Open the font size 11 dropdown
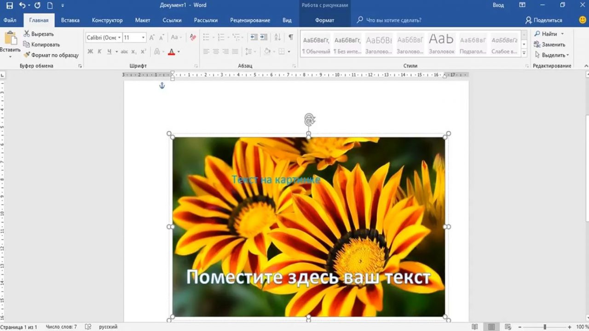Image resolution: width=589 pixels, height=331 pixels. (143, 37)
